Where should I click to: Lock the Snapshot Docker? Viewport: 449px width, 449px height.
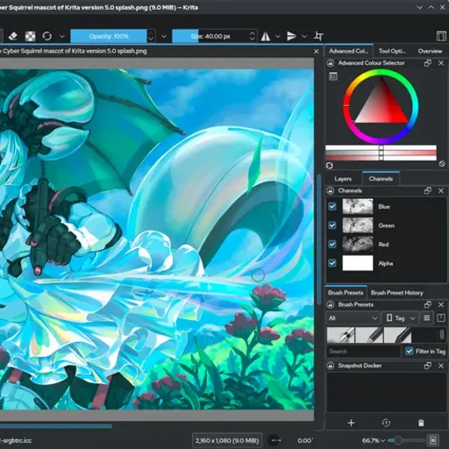click(x=331, y=366)
